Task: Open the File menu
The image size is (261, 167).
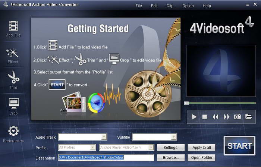Action: pyautogui.click(x=139, y=6)
